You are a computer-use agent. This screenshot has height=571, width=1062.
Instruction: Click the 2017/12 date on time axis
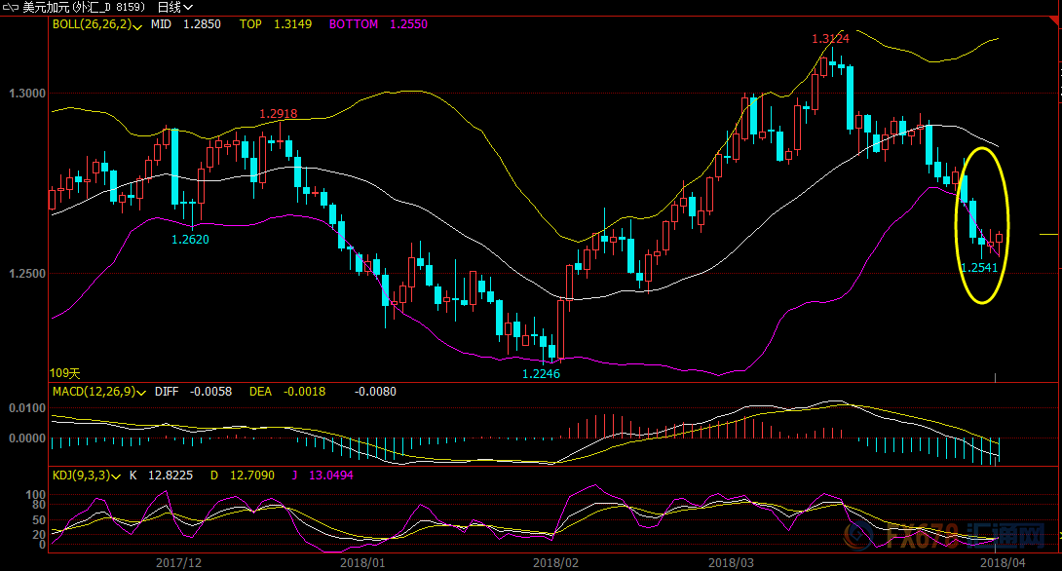[x=178, y=562]
